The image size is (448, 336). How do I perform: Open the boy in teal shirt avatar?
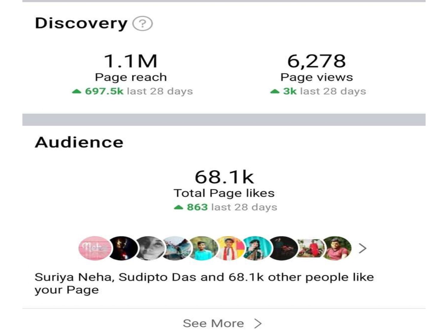pos(203,248)
